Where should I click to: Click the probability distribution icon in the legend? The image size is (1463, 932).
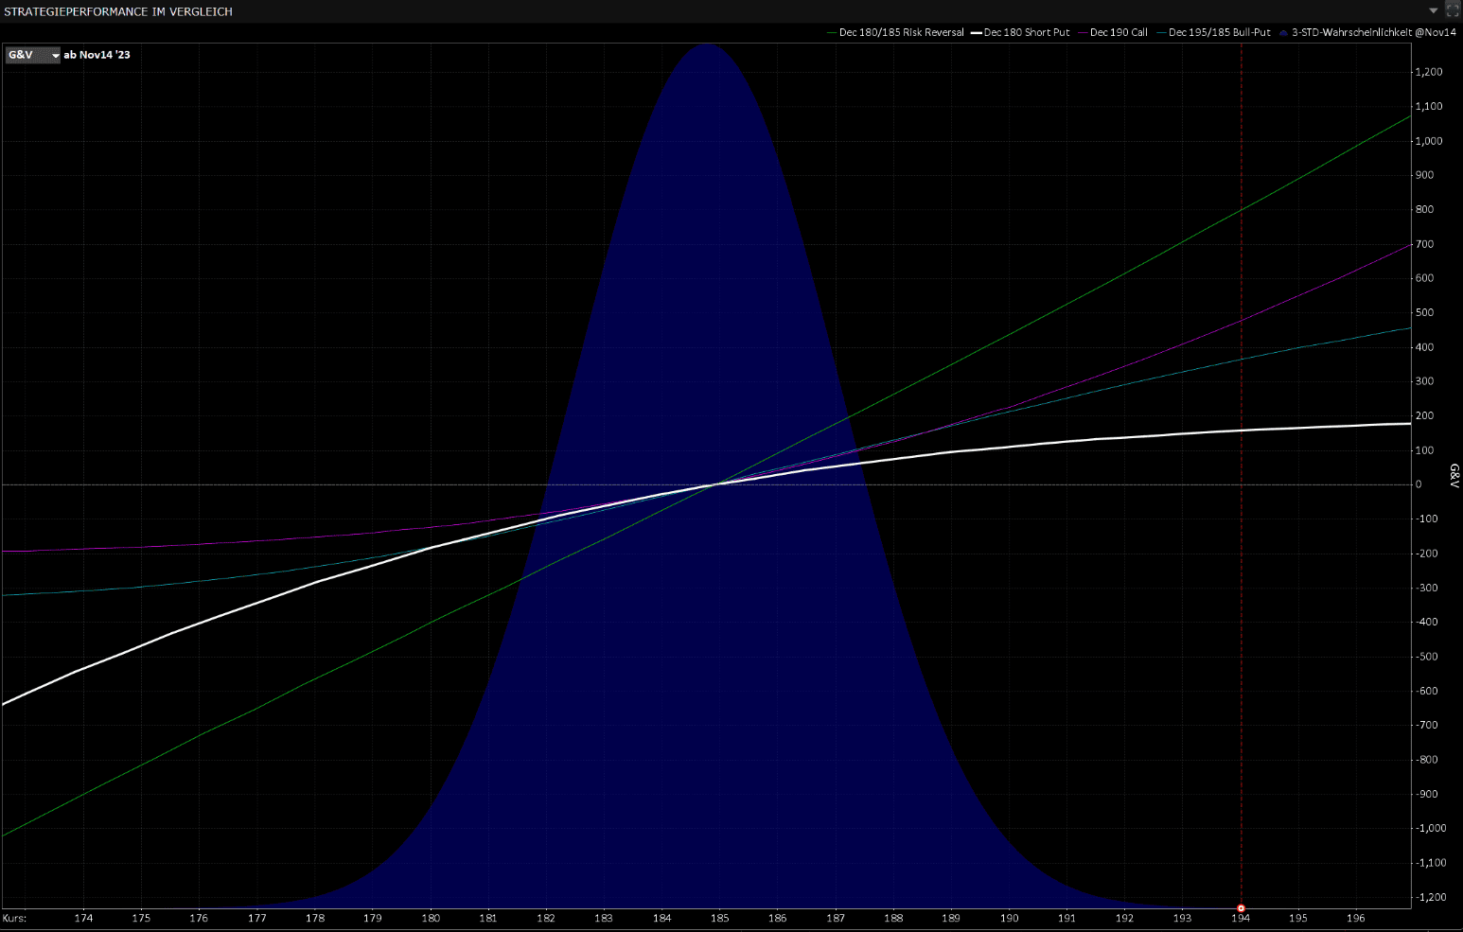(x=1284, y=33)
